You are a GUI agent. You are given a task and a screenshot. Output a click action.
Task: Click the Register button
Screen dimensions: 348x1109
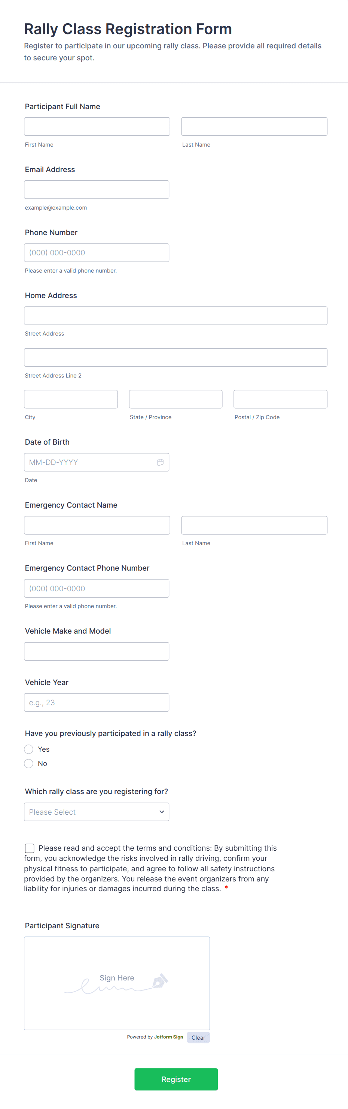pos(176,1079)
